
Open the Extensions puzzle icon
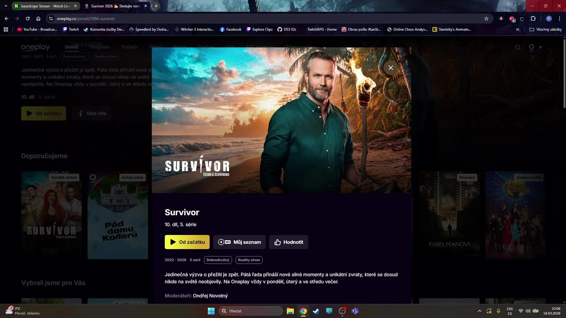tap(533, 19)
